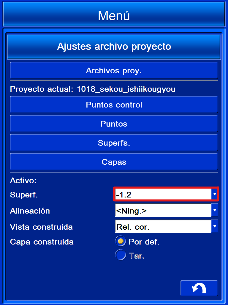228x305 pixels.
Task: Select the Por def. radio button
Action: [x=121, y=241]
